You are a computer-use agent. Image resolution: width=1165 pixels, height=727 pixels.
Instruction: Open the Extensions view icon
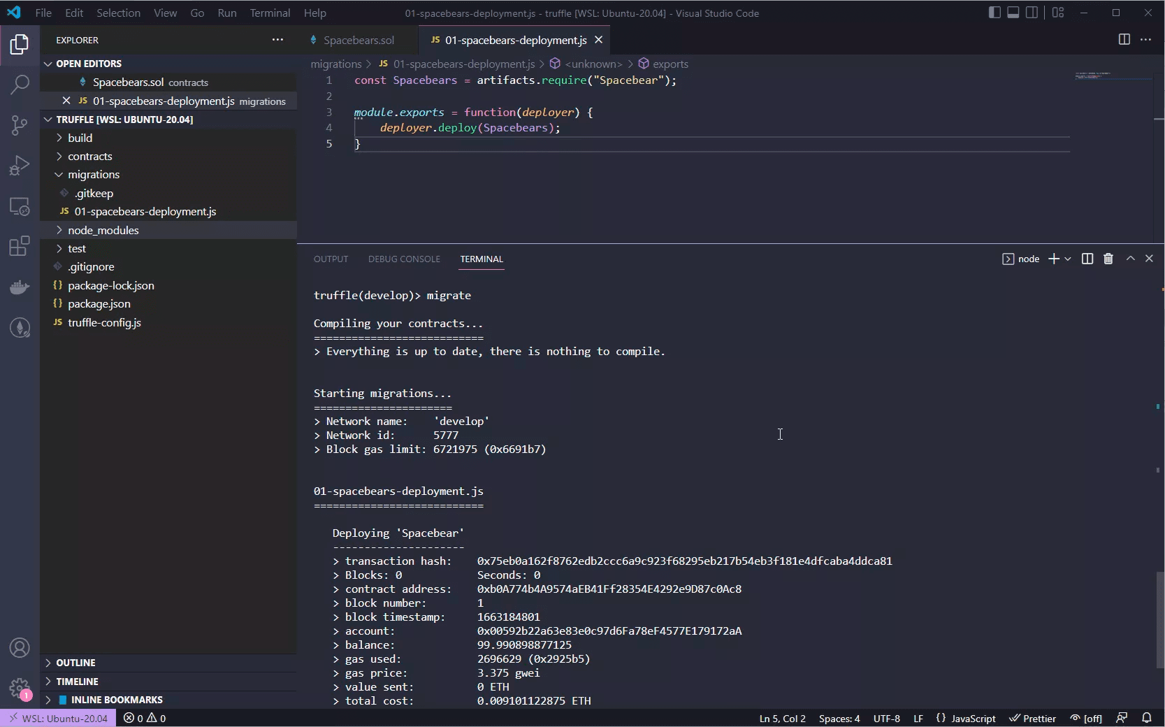20,246
